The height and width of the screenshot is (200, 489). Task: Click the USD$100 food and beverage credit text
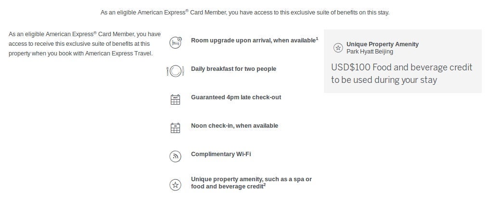point(401,74)
